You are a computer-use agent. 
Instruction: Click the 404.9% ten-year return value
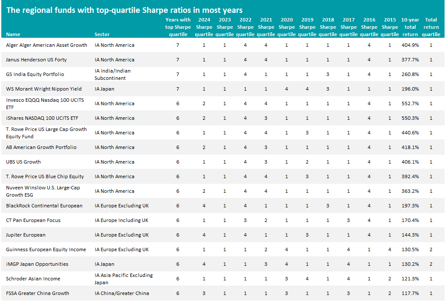coord(410,45)
